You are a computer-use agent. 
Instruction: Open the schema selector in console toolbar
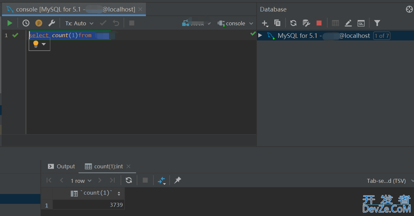pos(197,23)
